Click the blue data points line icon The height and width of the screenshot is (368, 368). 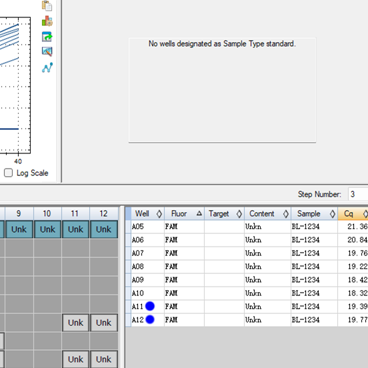pyautogui.click(x=47, y=67)
